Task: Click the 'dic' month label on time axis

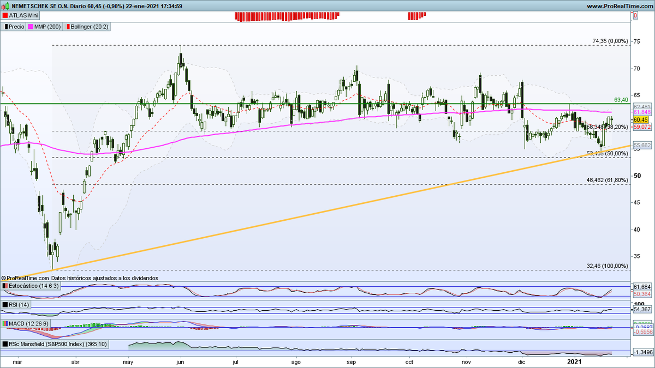Action: click(521, 361)
